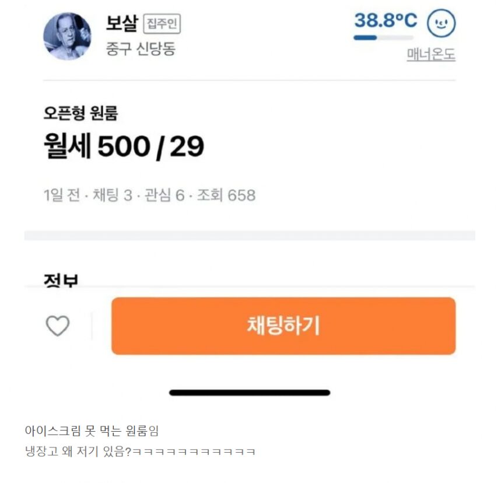The image size is (498, 483).
Task: Click the 냉장고 왜 저기 있음 comment line
Action: tap(140, 452)
